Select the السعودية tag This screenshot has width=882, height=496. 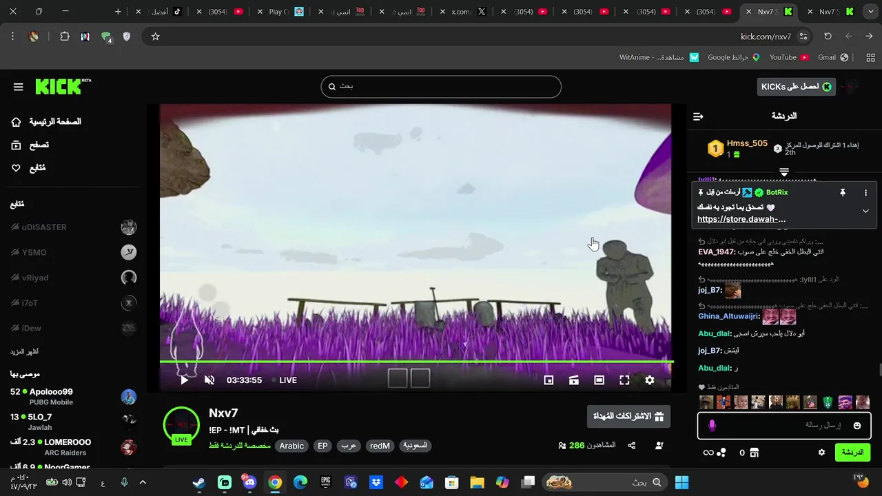click(415, 446)
